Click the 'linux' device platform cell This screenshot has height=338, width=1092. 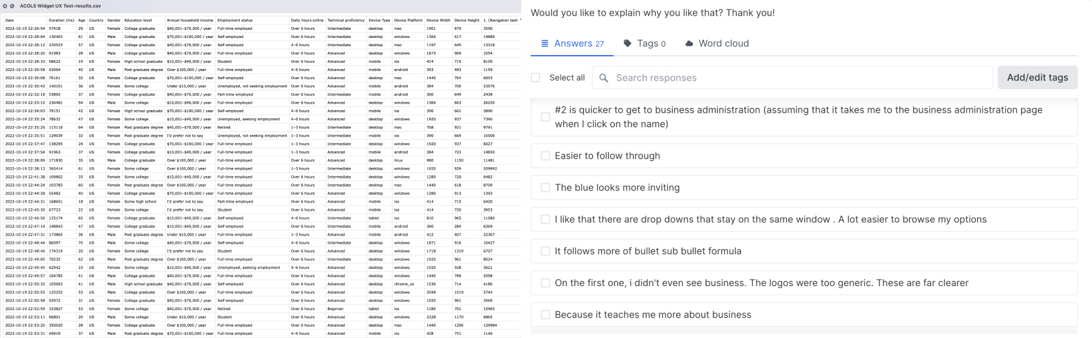pyautogui.click(x=398, y=160)
